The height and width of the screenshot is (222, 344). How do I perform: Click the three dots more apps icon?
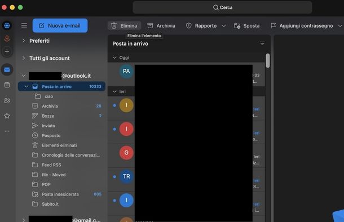7,131
